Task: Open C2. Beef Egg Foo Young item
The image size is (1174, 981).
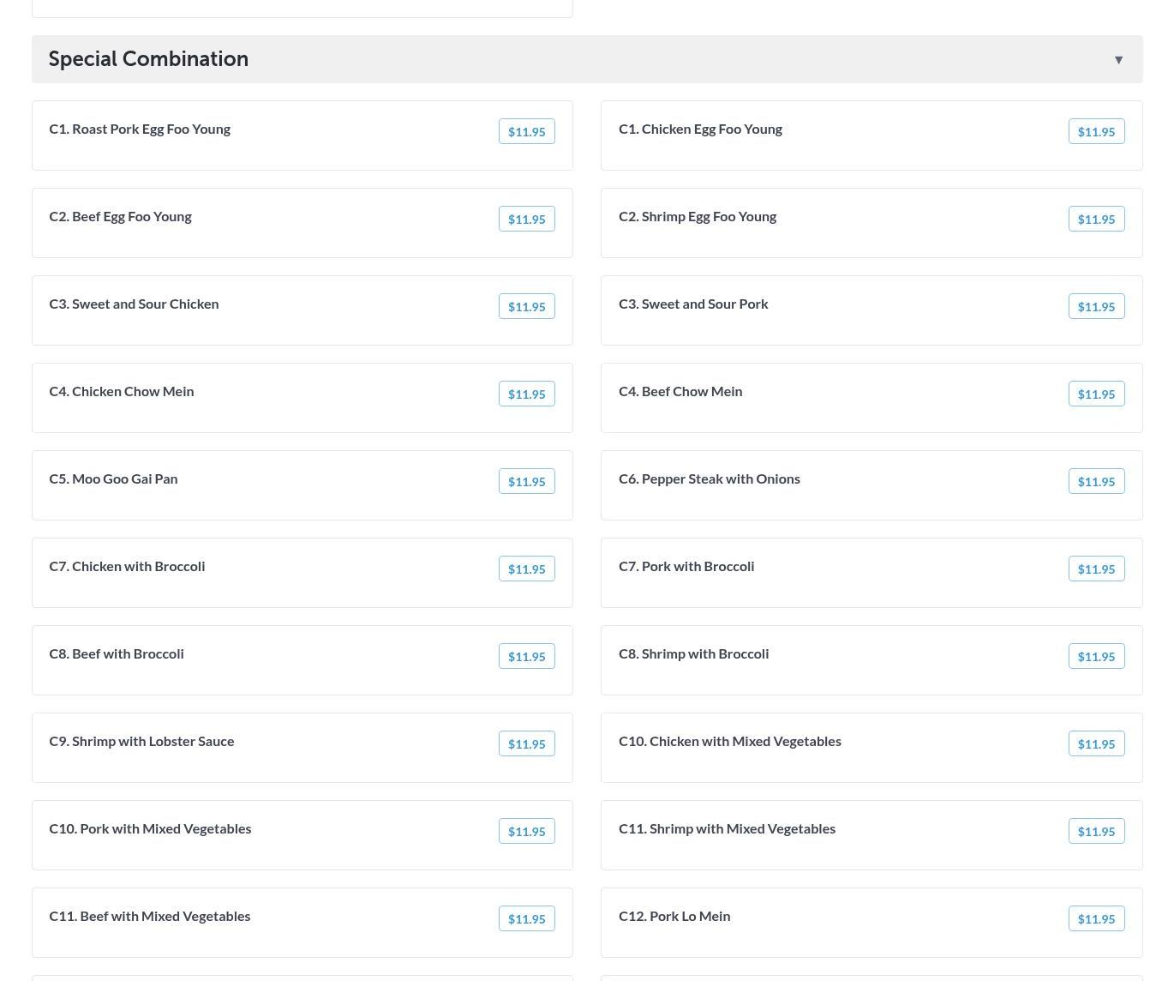Action: (120, 217)
